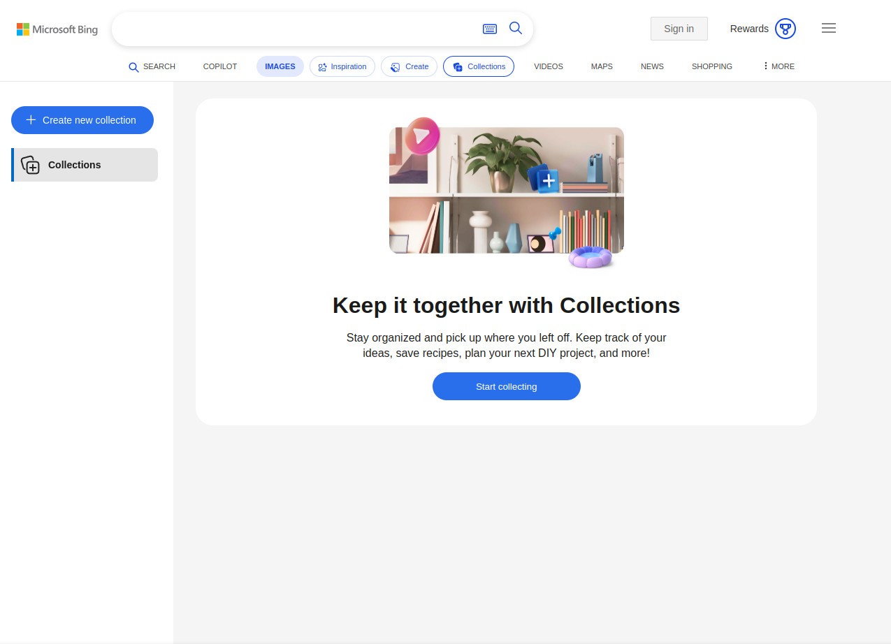Click the Microsoft Bing logo
Viewport: 891px width, 644px height.
57,29
